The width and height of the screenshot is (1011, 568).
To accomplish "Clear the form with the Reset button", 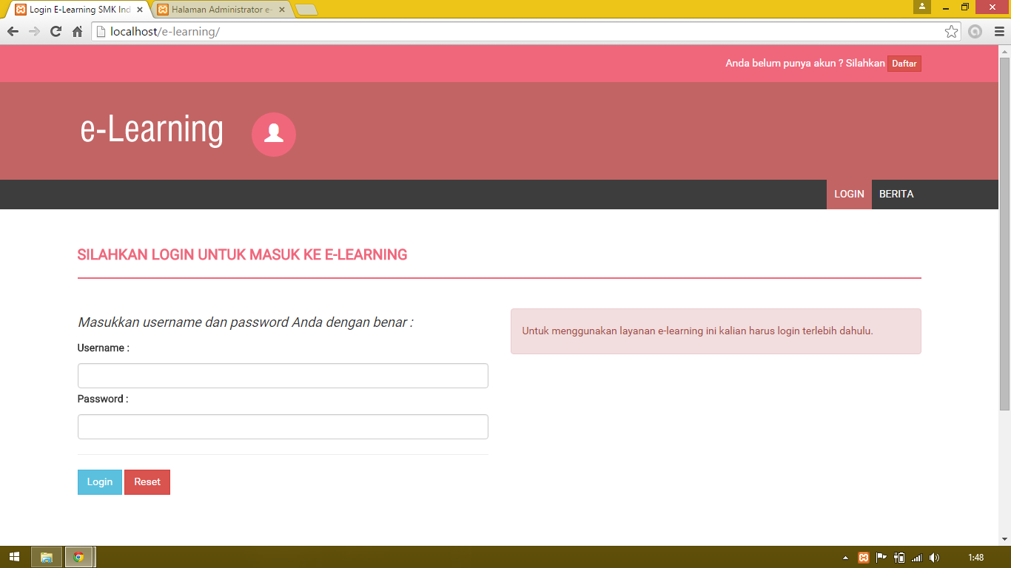I will tap(147, 482).
